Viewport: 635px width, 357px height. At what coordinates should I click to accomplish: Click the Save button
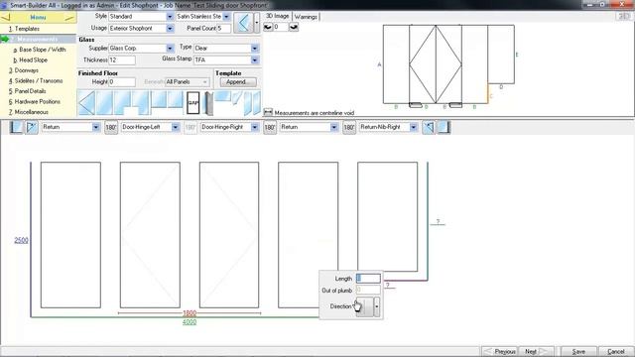pyautogui.click(x=578, y=351)
